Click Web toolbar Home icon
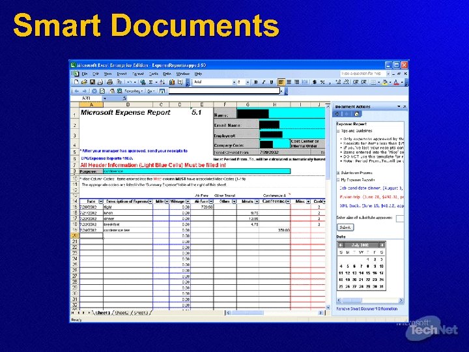Screen dimensions: 469x352 click(x=112, y=91)
